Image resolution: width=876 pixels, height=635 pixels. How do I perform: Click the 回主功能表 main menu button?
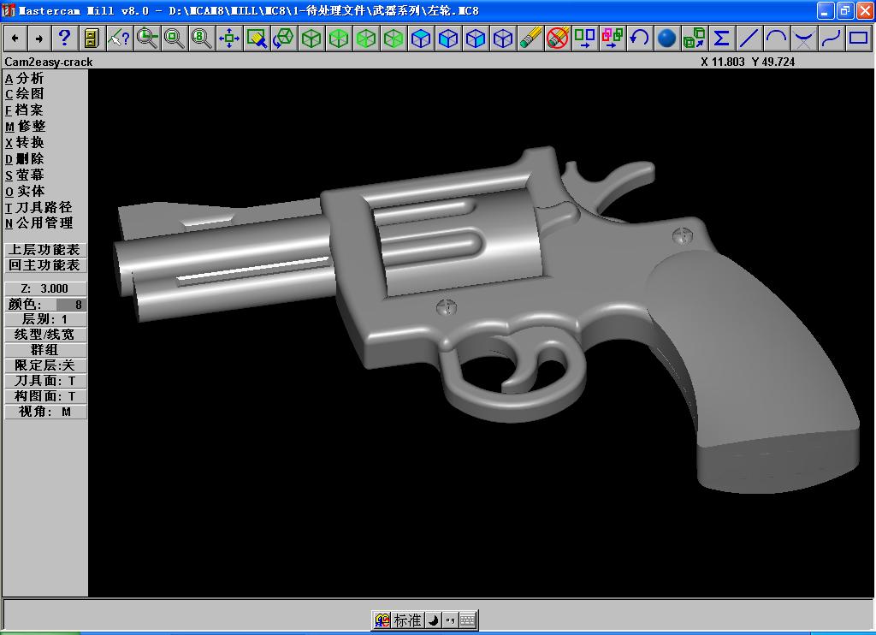click(x=45, y=265)
